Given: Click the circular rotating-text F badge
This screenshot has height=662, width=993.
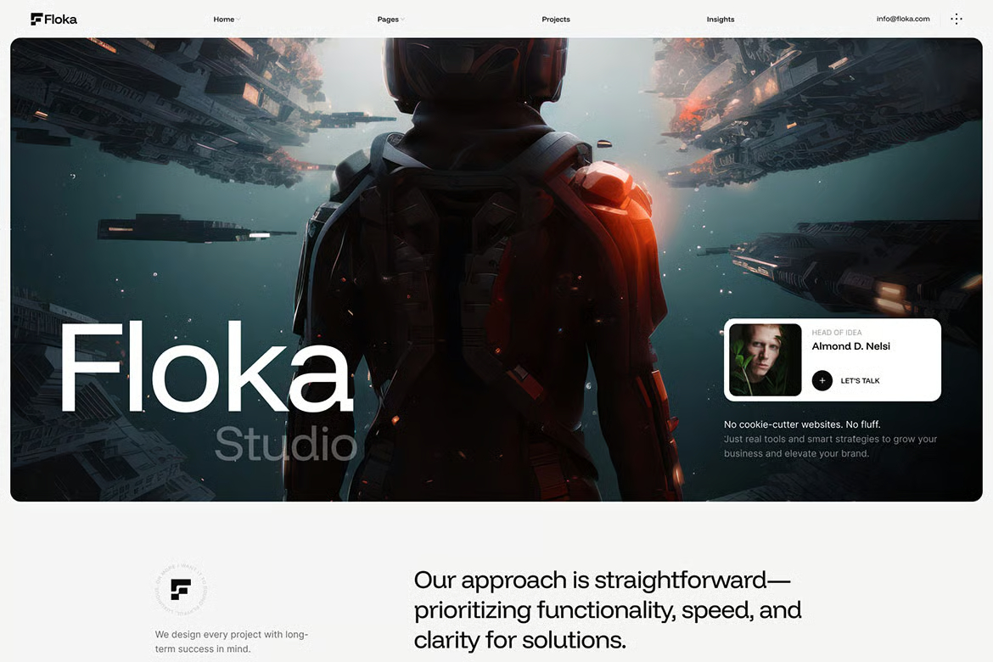Looking at the screenshot, I should coord(181,590).
